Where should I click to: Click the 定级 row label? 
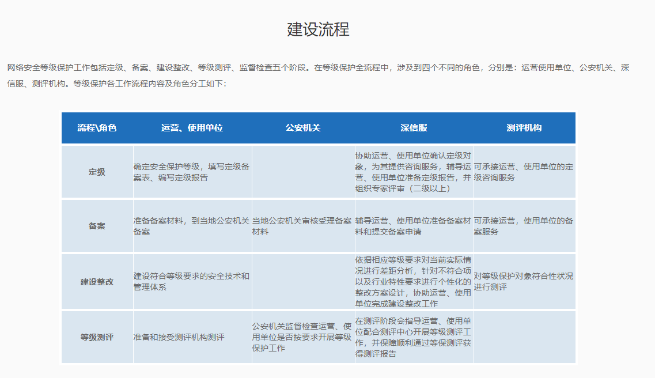click(97, 172)
